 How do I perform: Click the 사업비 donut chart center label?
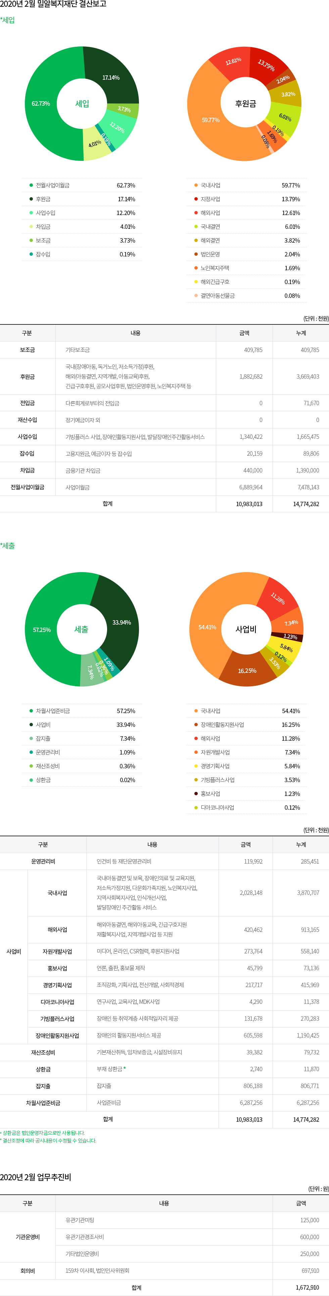[246, 629]
